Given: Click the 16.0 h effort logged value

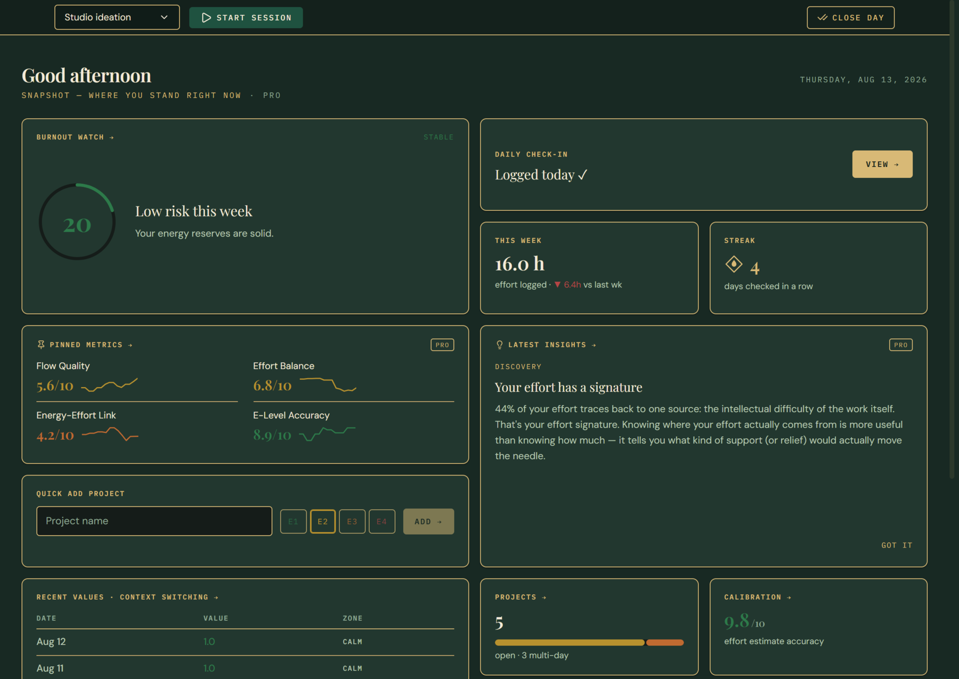Looking at the screenshot, I should [519, 264].
